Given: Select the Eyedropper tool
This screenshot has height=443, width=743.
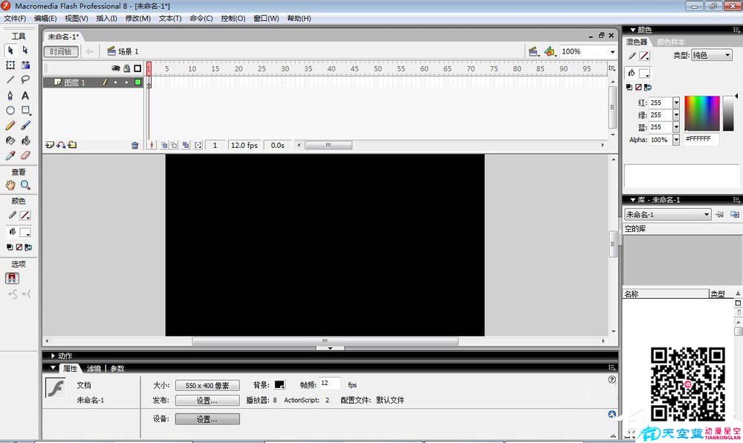Looking at the screenshot, I should 10,155.
